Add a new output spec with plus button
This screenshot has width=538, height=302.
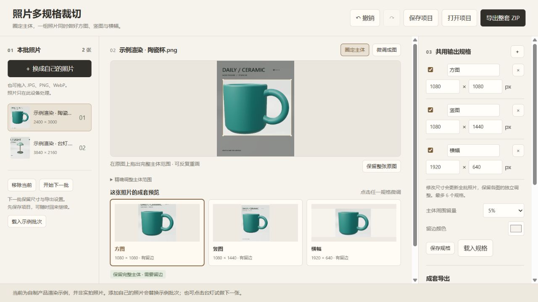(517, 52)
